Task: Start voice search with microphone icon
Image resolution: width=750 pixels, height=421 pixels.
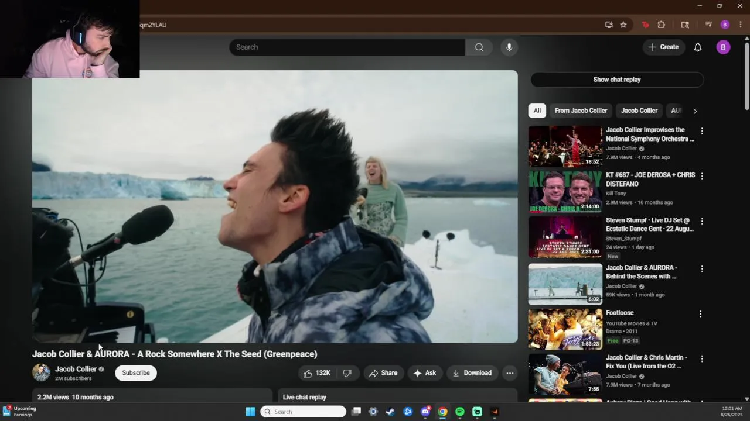Action: 509,47
